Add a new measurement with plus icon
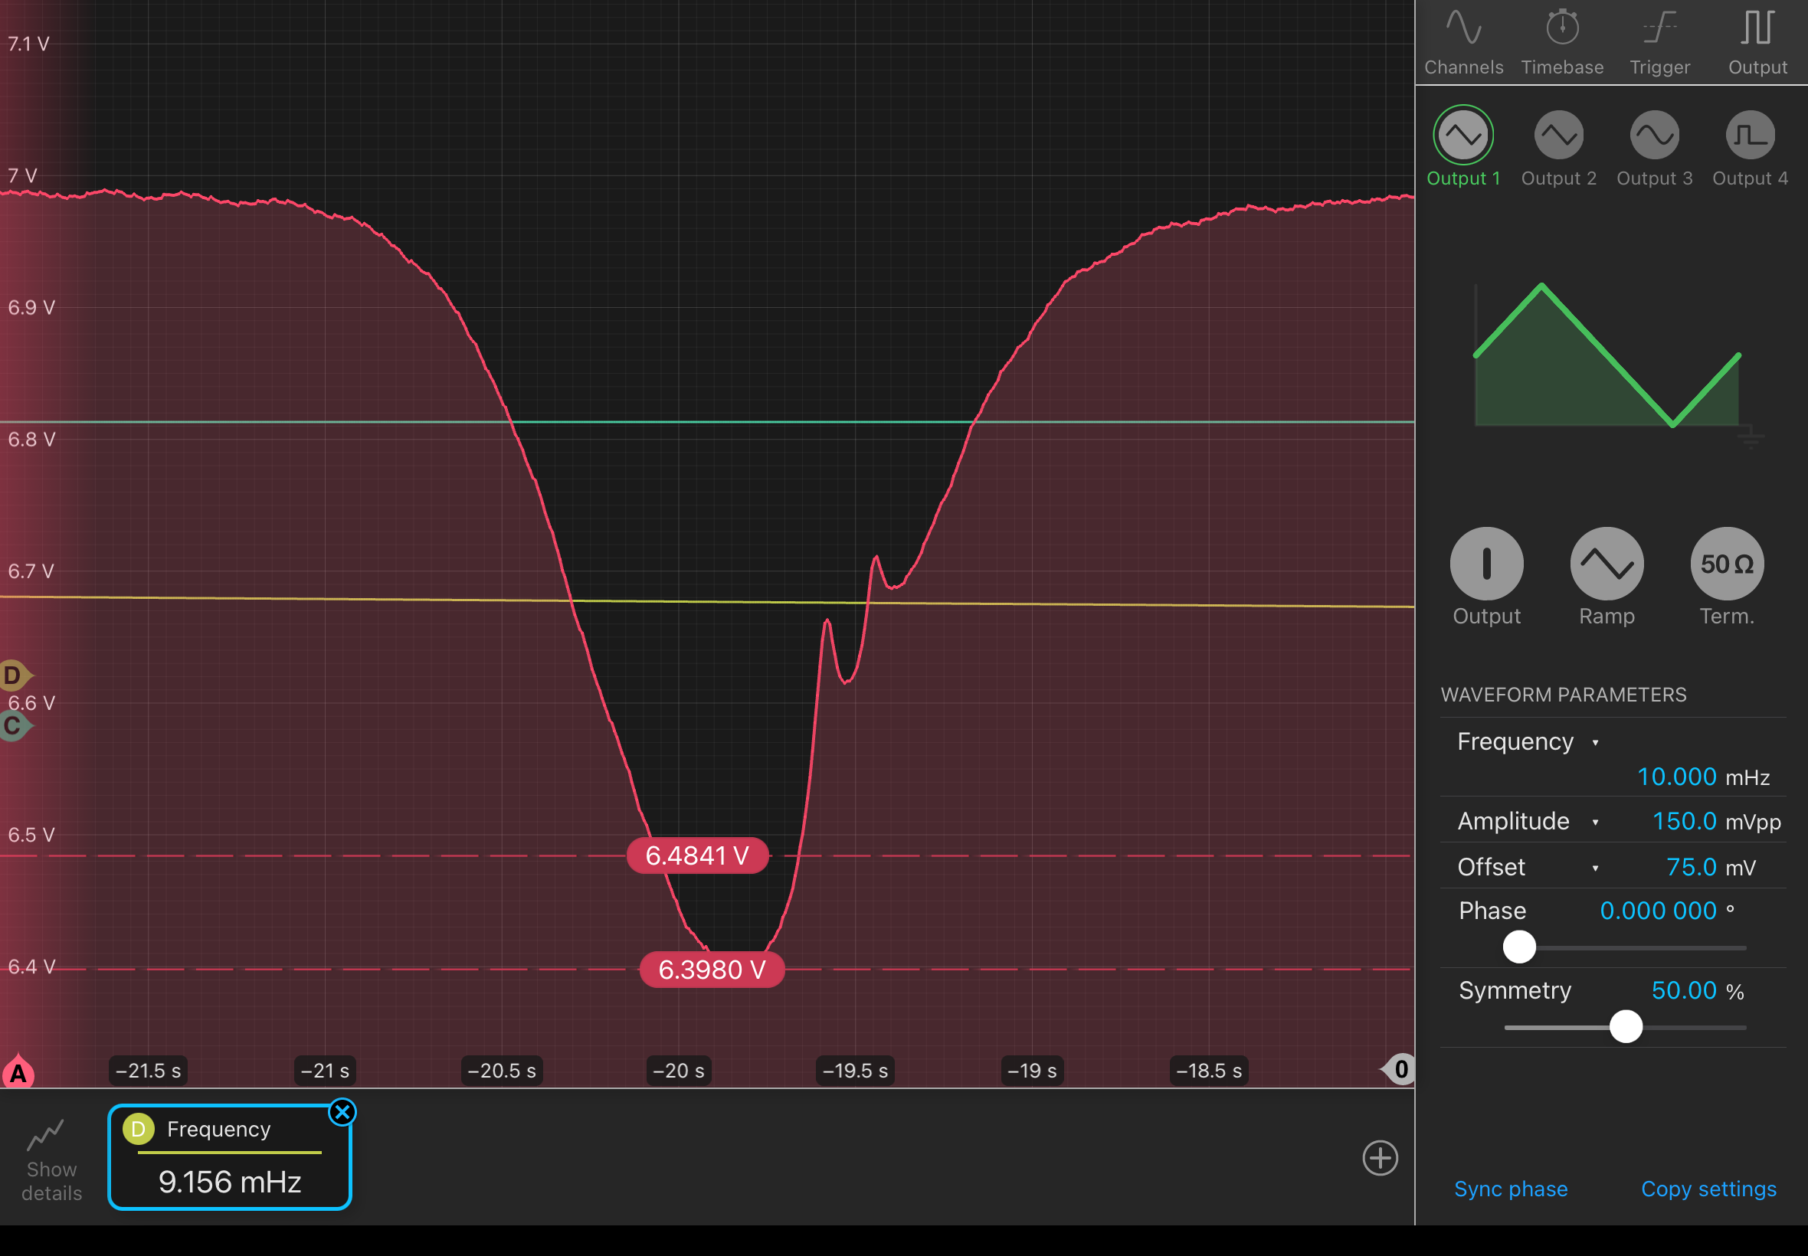This screenshot has height=1256, width=1808. tap(1380, 1158)
